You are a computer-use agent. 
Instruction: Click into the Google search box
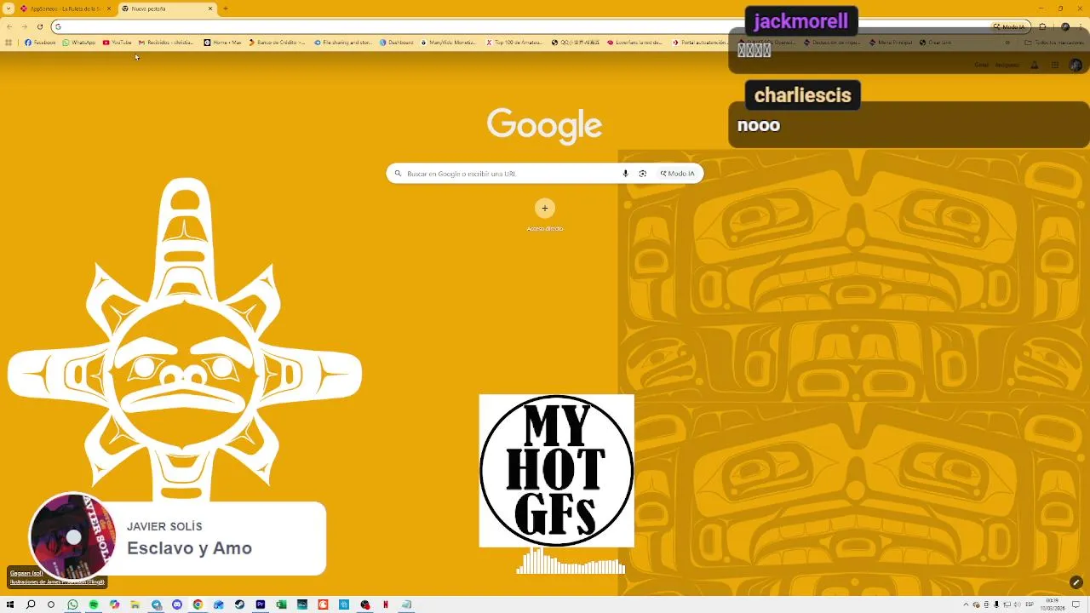(545, 173)
